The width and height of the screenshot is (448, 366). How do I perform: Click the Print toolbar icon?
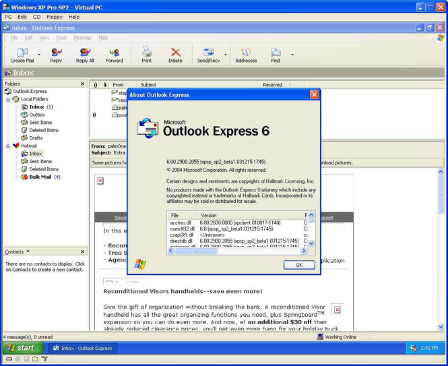pos(147,52)
